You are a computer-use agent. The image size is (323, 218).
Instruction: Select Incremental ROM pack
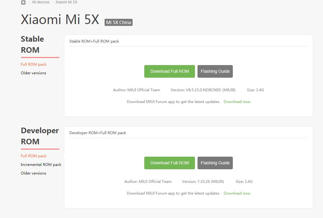coord(41,165)
